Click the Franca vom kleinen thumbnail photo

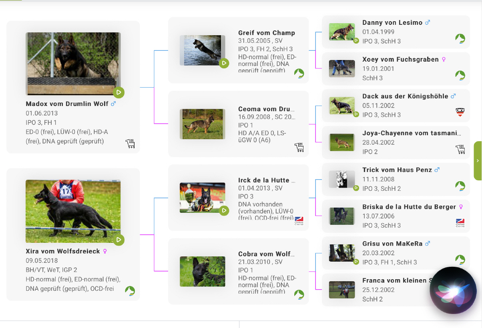[342, 290]
